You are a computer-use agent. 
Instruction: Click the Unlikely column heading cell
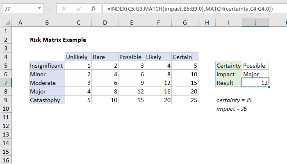(78, 57)
